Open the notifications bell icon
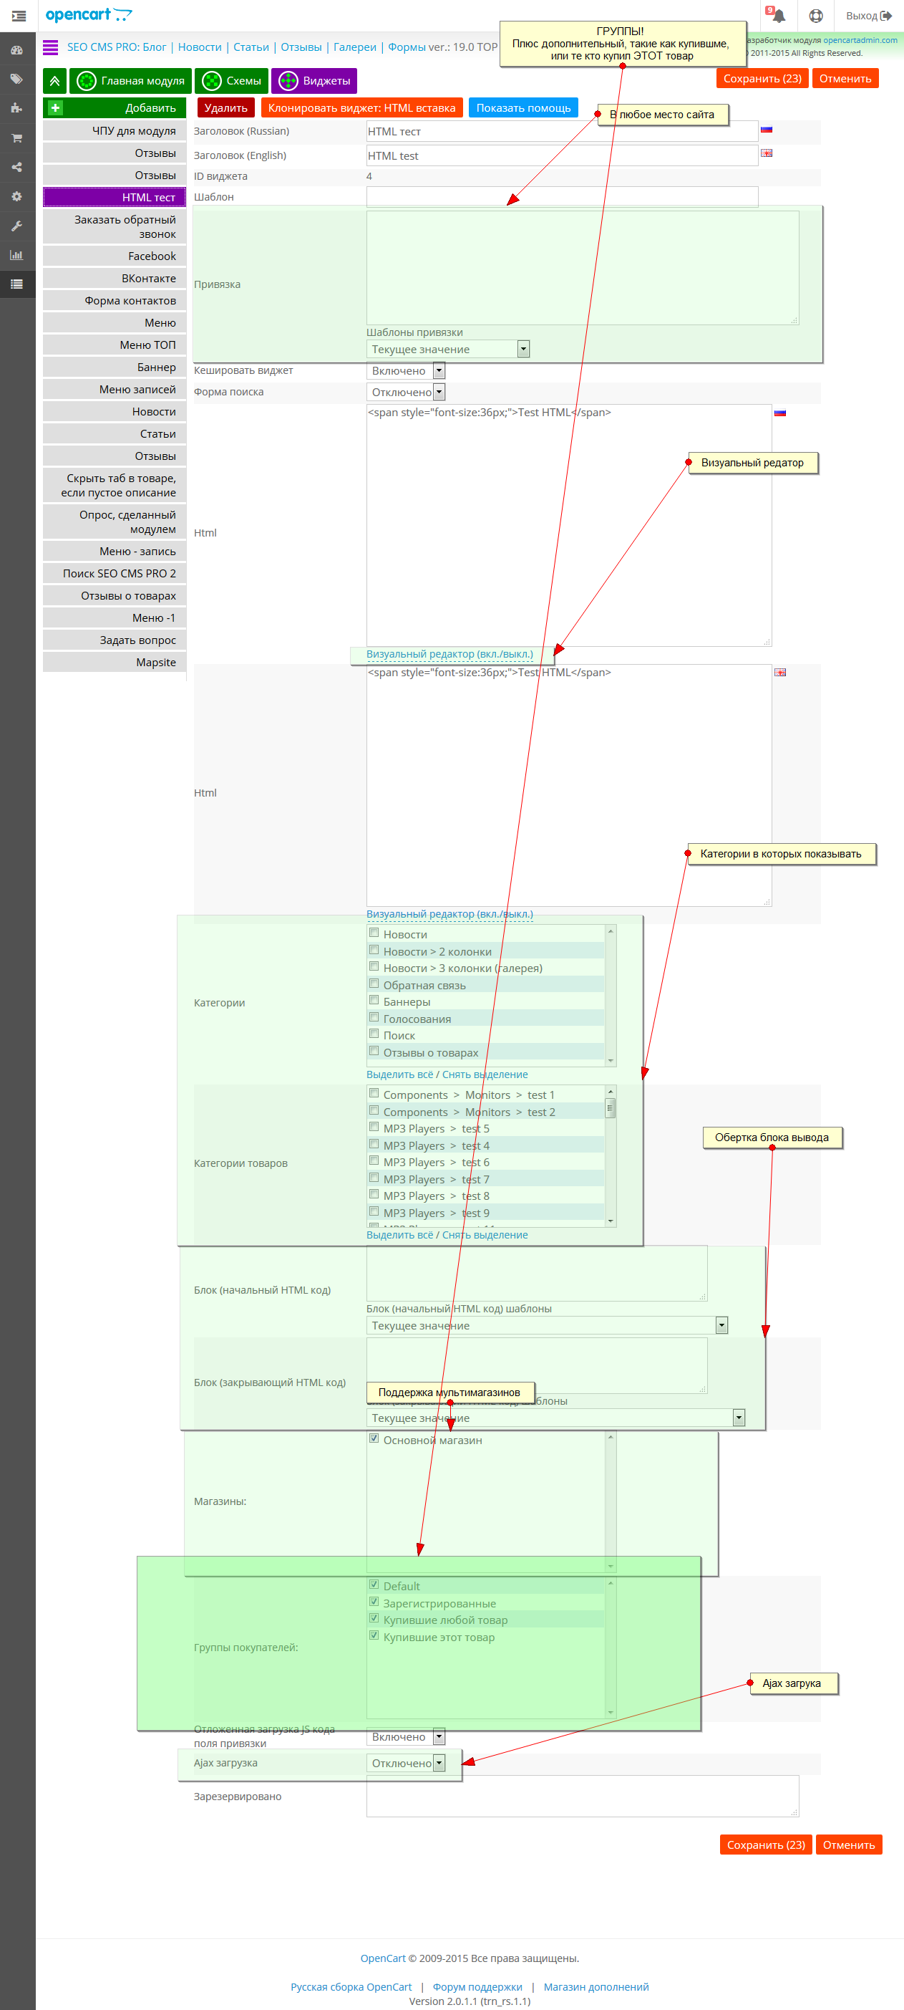Viewport: 904px width, 2010px height. [777, 16]
